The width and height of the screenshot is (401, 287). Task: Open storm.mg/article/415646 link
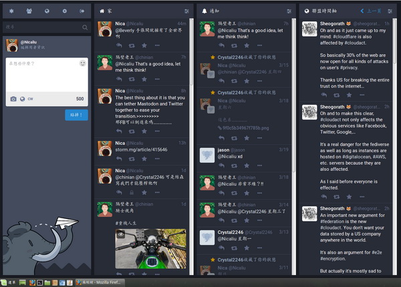click(x=141, y=150)
